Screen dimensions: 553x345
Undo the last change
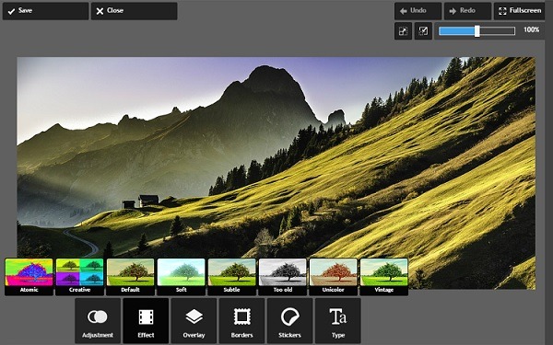[418, 11]
